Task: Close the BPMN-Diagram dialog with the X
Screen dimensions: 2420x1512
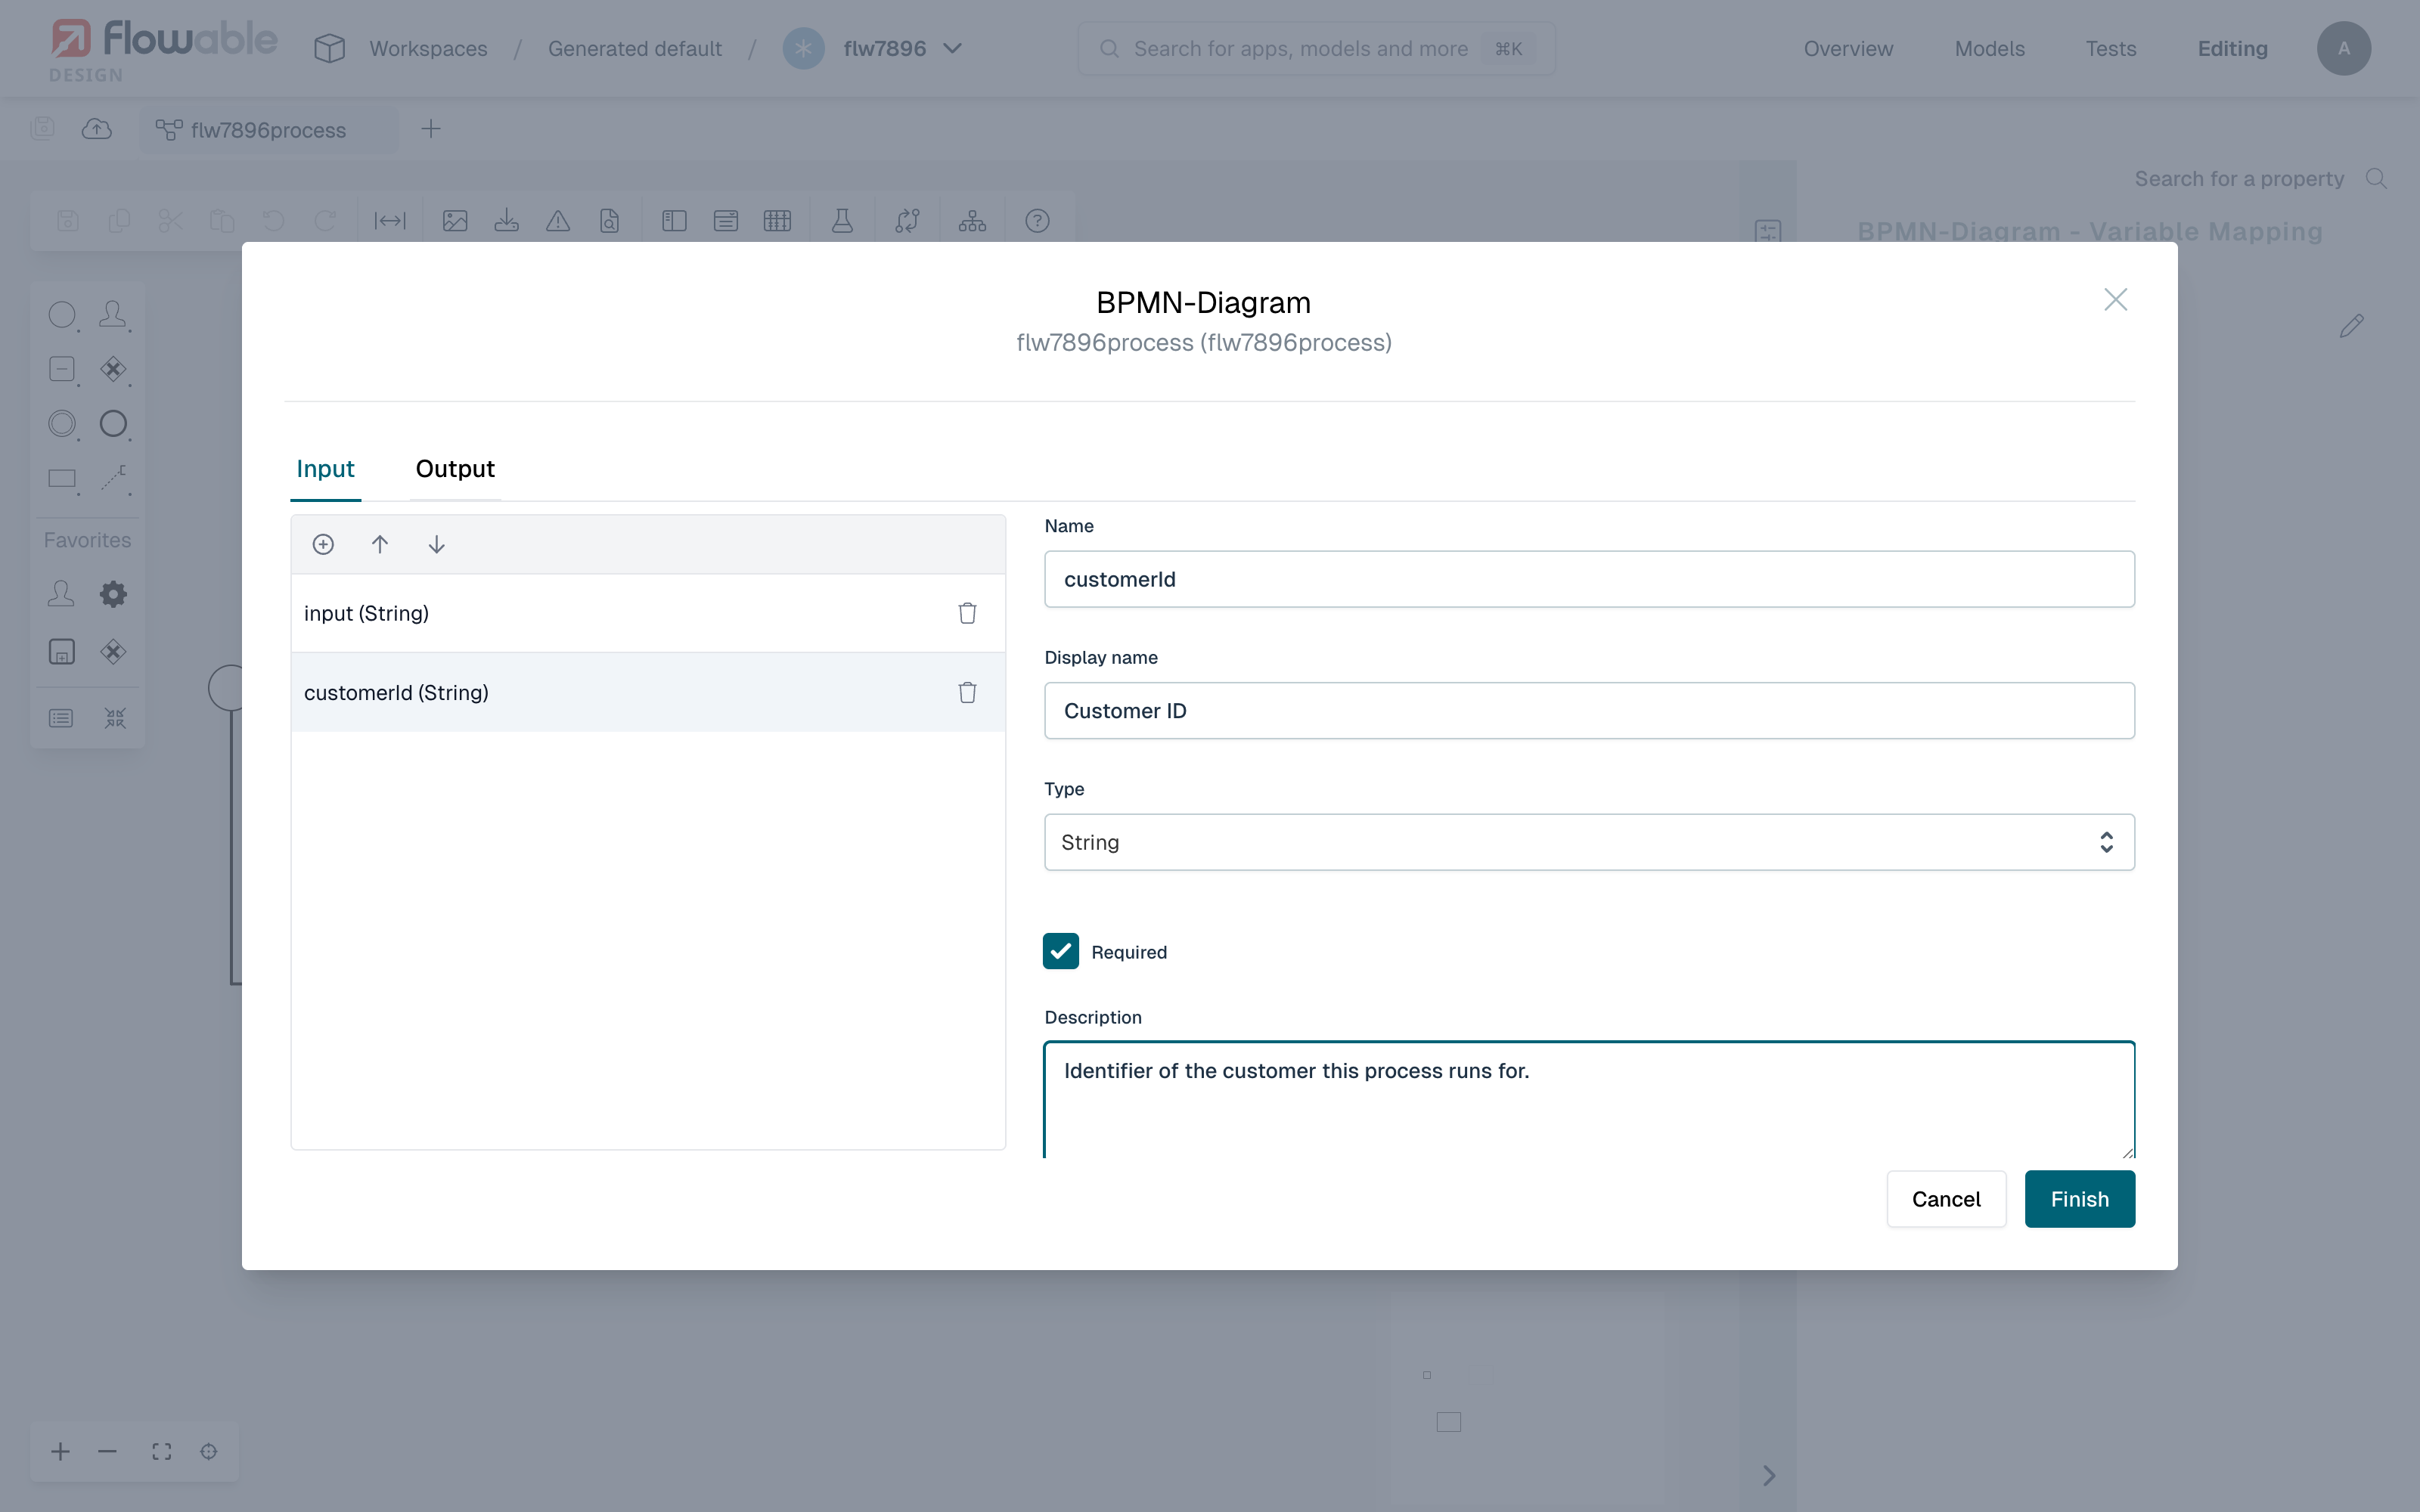Action: tap(2115, 300)
